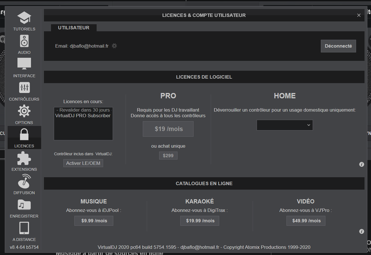The image size is (371, 255).
Task: Click the gear icon next to email
Action: [114, 46]
